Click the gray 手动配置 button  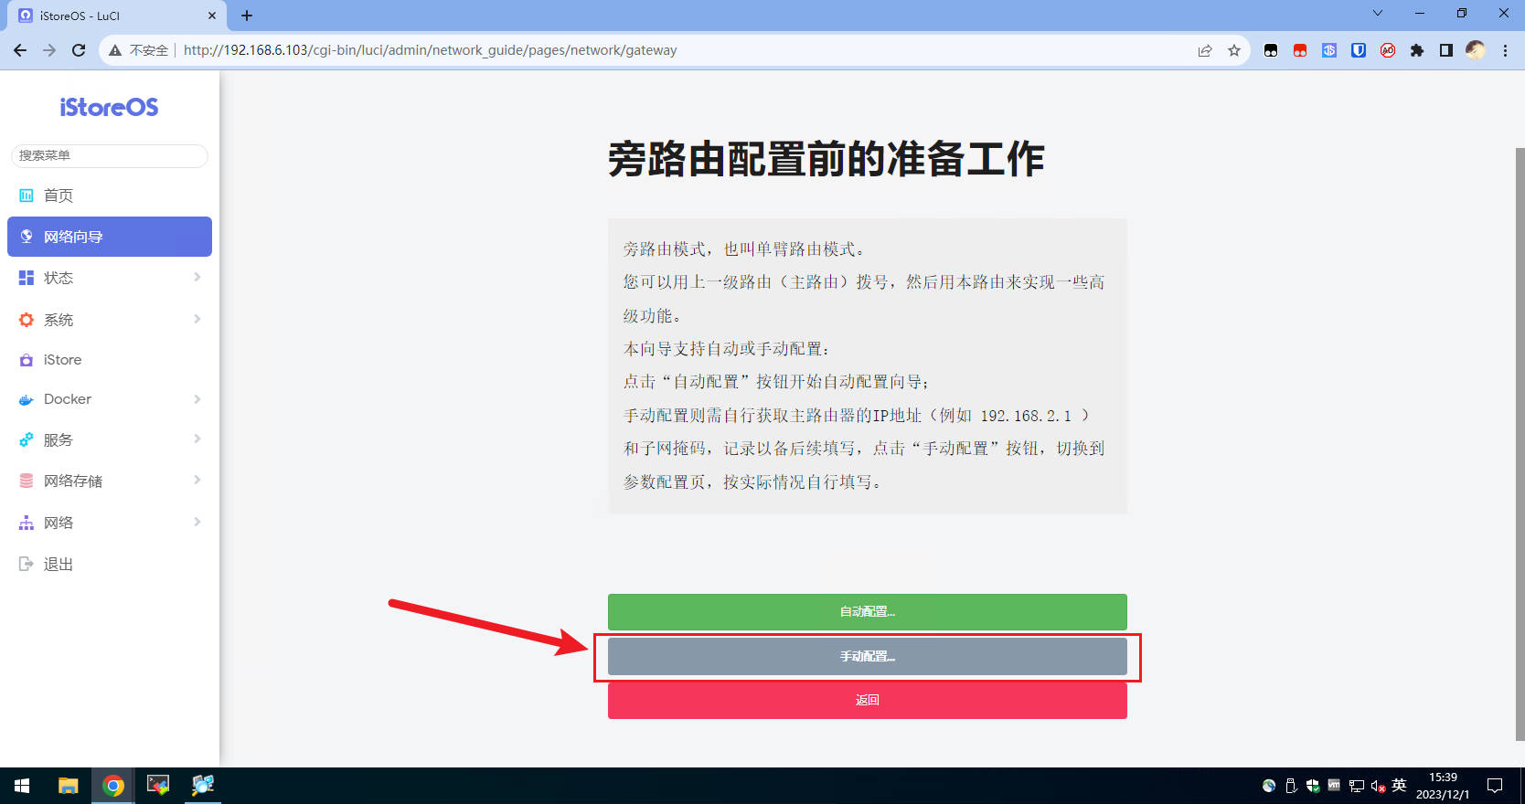(x=868, y=656)
